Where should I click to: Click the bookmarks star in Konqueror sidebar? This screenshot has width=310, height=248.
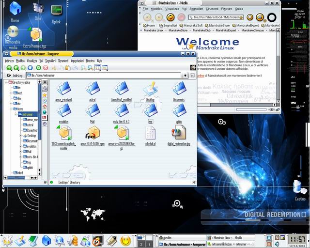45,95
